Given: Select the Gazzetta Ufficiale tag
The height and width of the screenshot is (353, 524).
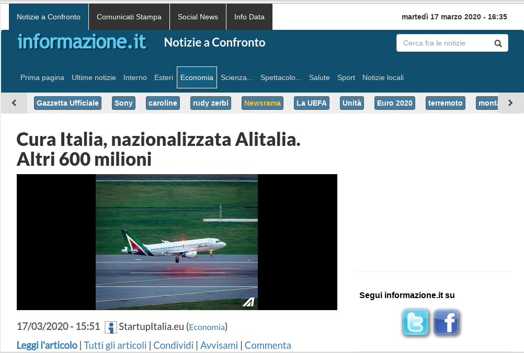Looking at the screenshot, I should pyautogui.click(x=67, y=103).
